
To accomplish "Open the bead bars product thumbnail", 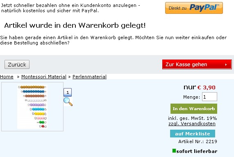I will pos(32,107).
